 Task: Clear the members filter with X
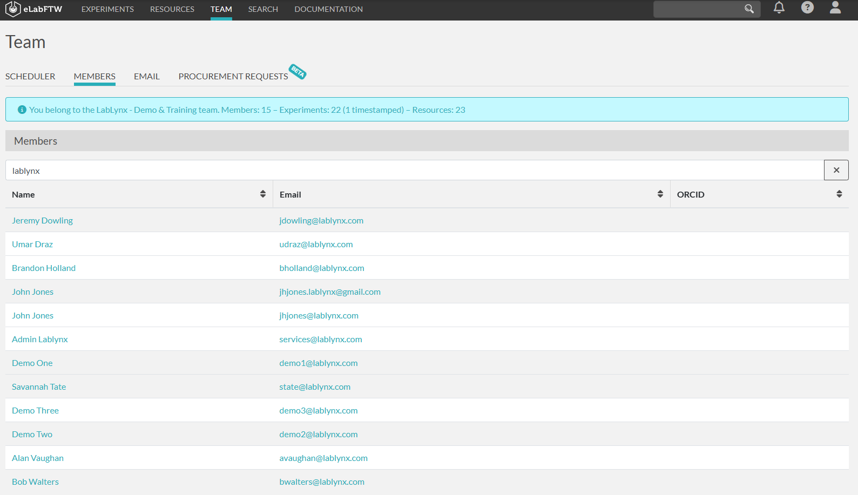pyautogui.click(x=836, y=170)
